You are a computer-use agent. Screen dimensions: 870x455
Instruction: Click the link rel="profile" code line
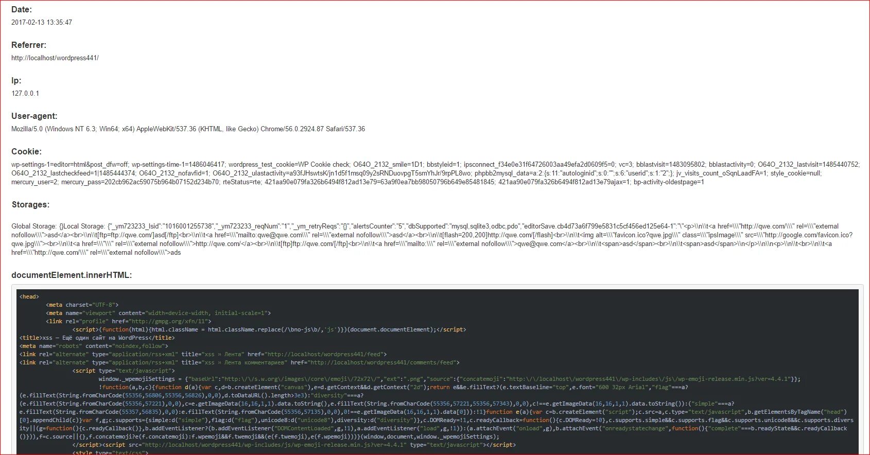129,322
